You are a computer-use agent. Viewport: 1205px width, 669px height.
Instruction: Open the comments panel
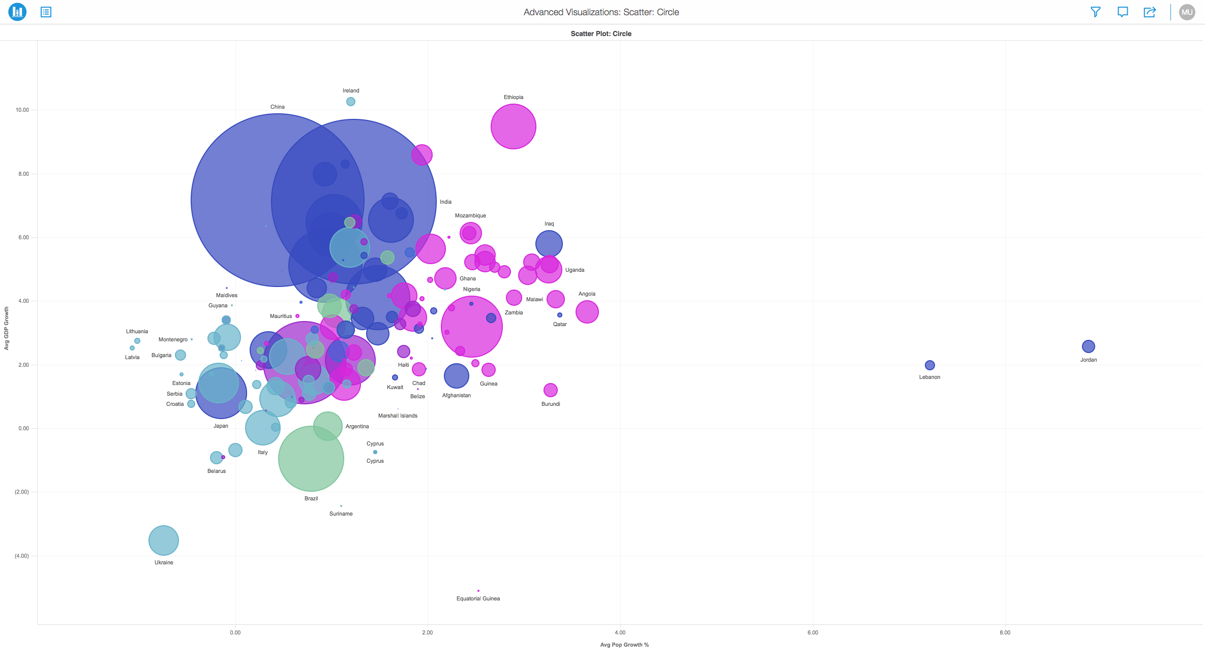[x=1123, y=12]
